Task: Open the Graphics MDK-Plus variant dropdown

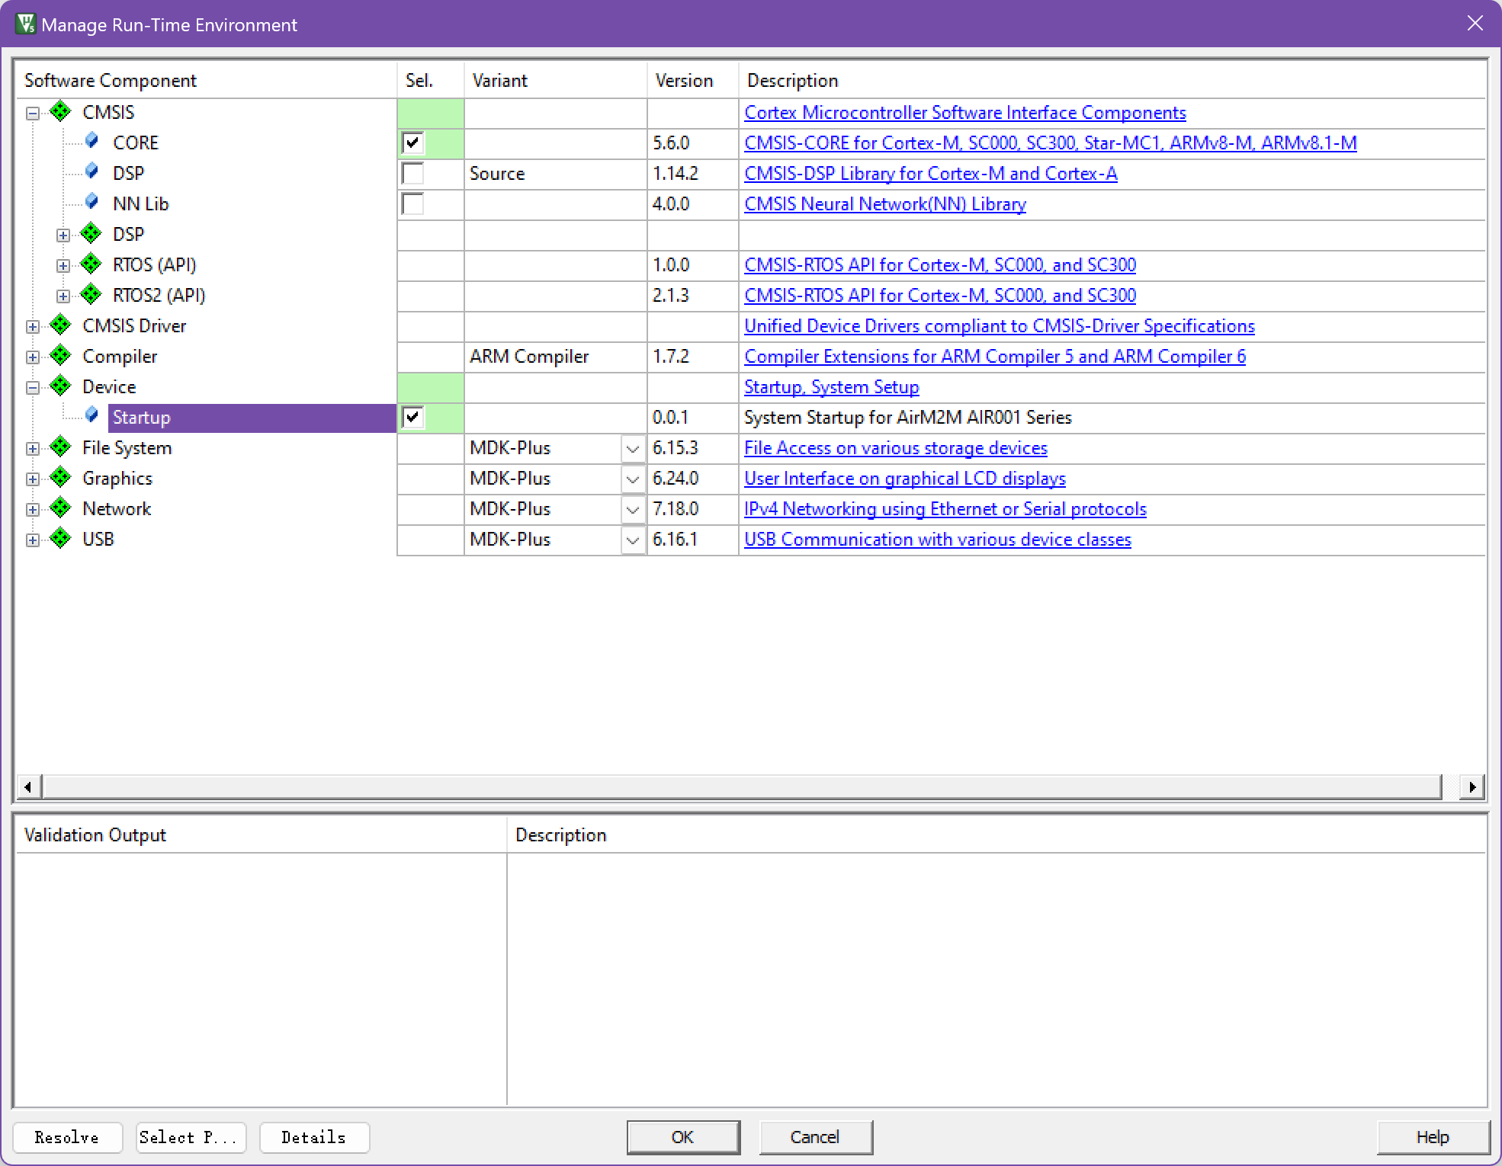Action: [x=632, y=479]
